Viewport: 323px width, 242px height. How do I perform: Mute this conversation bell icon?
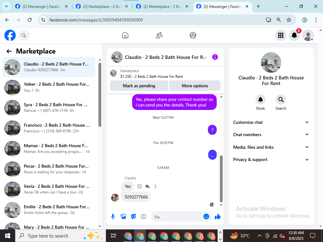click(x=260, y=100)
